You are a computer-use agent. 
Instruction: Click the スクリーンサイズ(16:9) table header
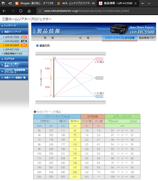[x=57, y=117]
